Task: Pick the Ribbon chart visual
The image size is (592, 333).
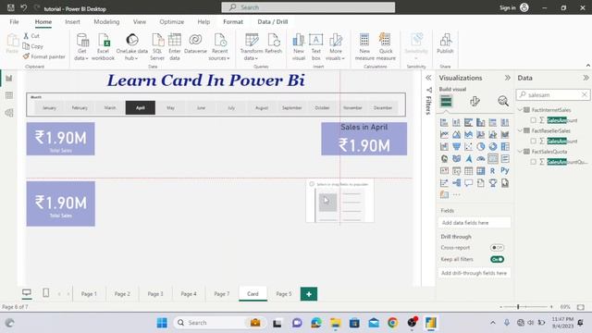Action: pos(505,134)
